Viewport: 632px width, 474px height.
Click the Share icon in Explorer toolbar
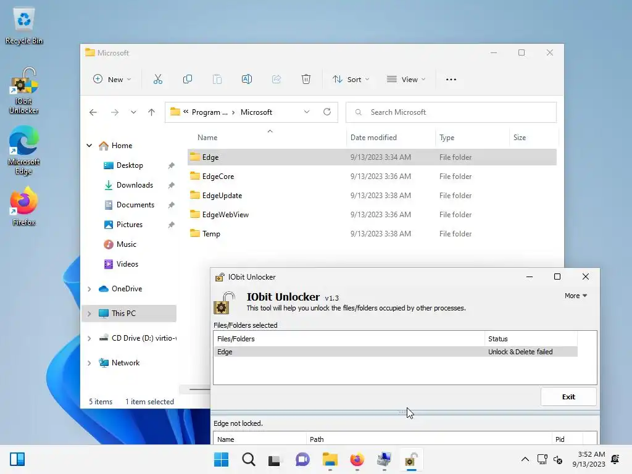276,80
